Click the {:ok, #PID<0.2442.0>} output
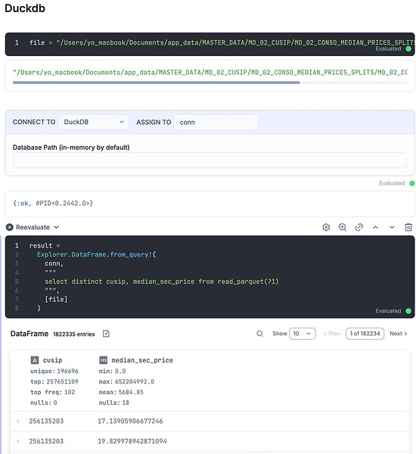Viewport: 416px width, 454px height. [x=53, y=204]
